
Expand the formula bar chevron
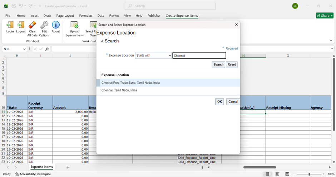coord(332,49)
